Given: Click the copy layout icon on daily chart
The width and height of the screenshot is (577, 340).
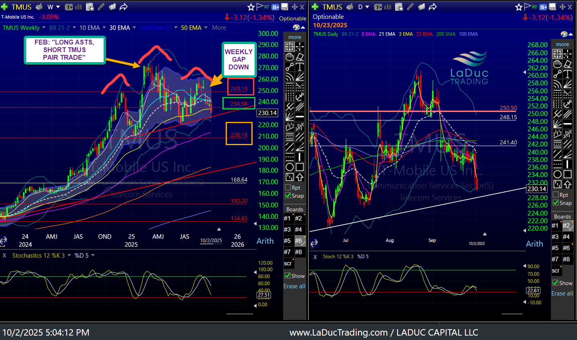Looking at the screenshot, I should (421, 7).
